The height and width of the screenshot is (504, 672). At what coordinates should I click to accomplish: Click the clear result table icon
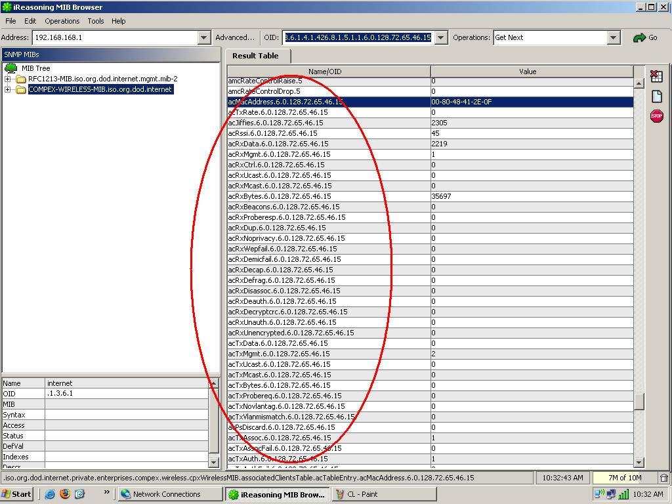(656, 77)
